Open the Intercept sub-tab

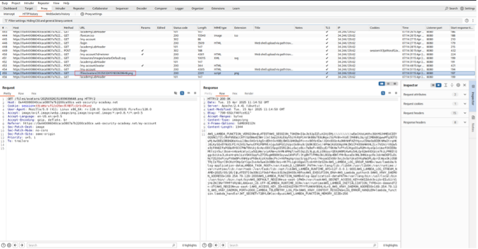click(9, 14)
